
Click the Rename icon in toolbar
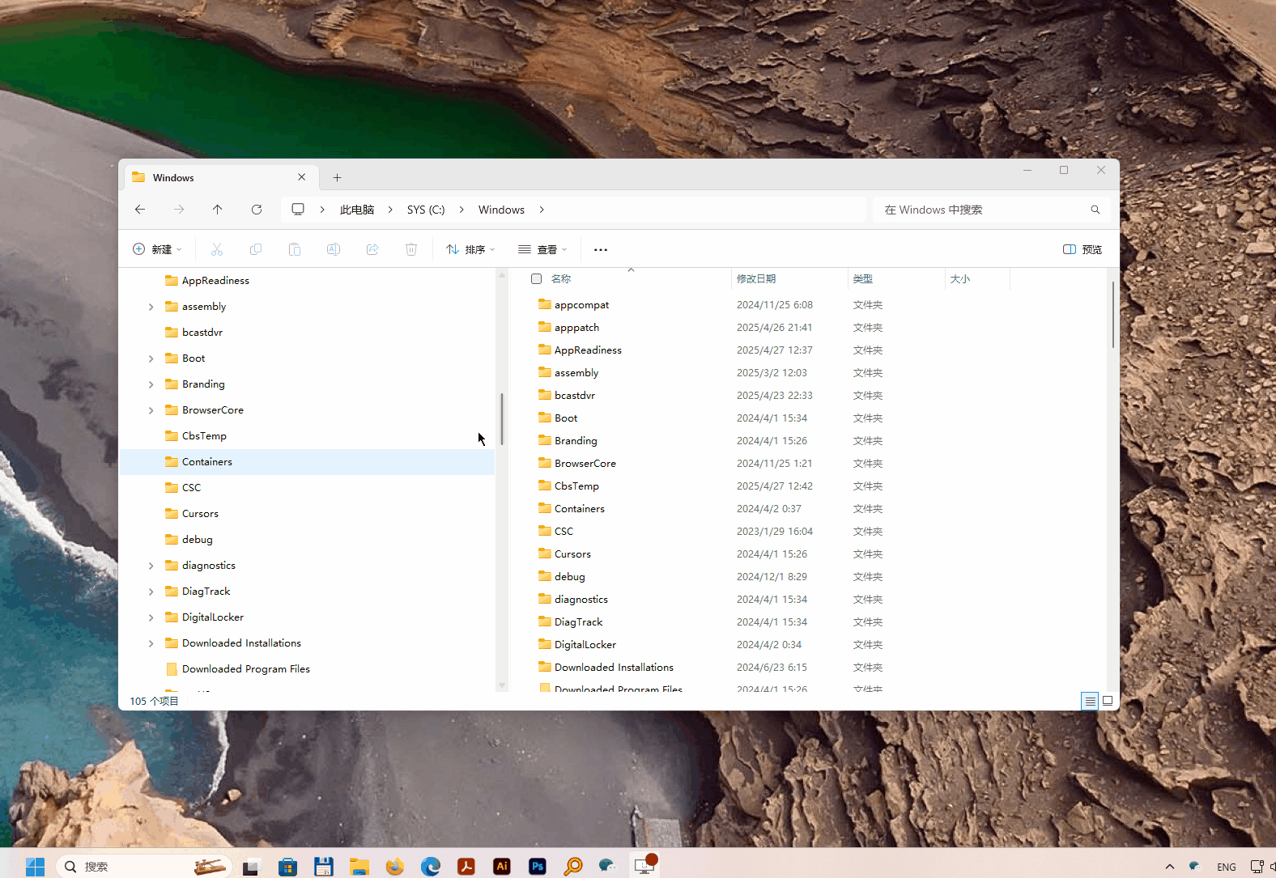(334, 249)
